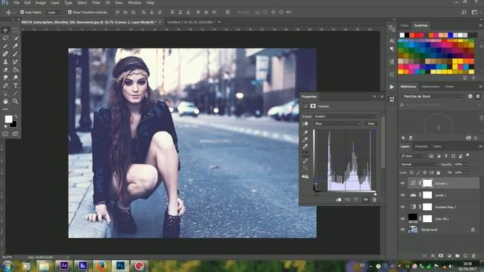Click the white foreground color swatch
The width and height of the screenshot is (484, 272).
coord(8,119)
